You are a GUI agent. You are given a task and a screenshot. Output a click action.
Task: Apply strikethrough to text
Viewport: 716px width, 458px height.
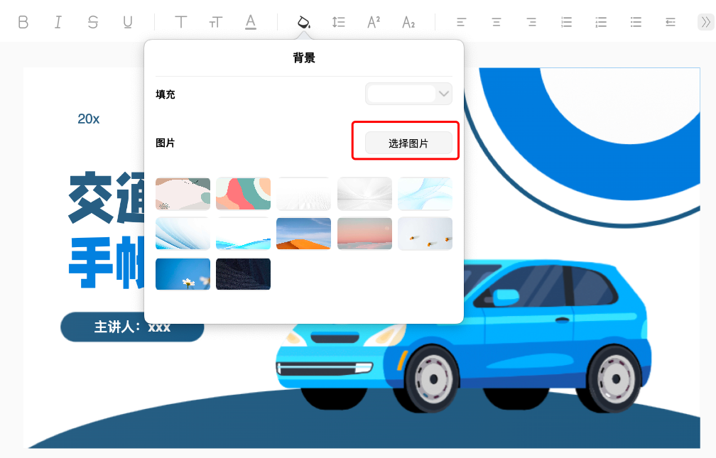click(92, 21)
